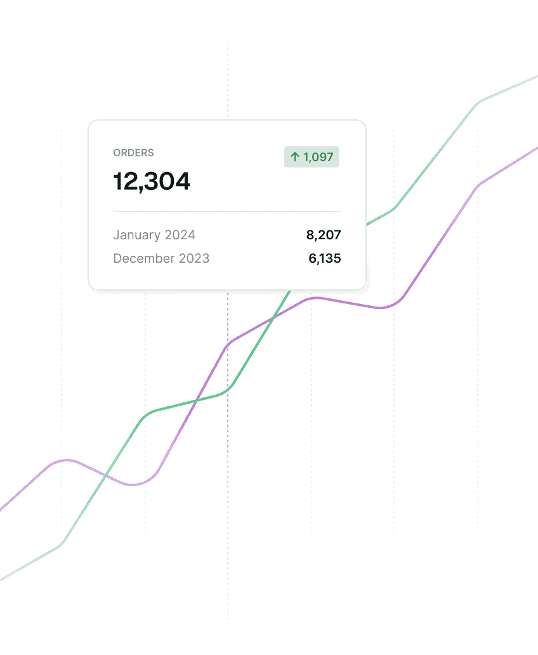Click the dashed marker line above the tooltip card

click(228, 83)
